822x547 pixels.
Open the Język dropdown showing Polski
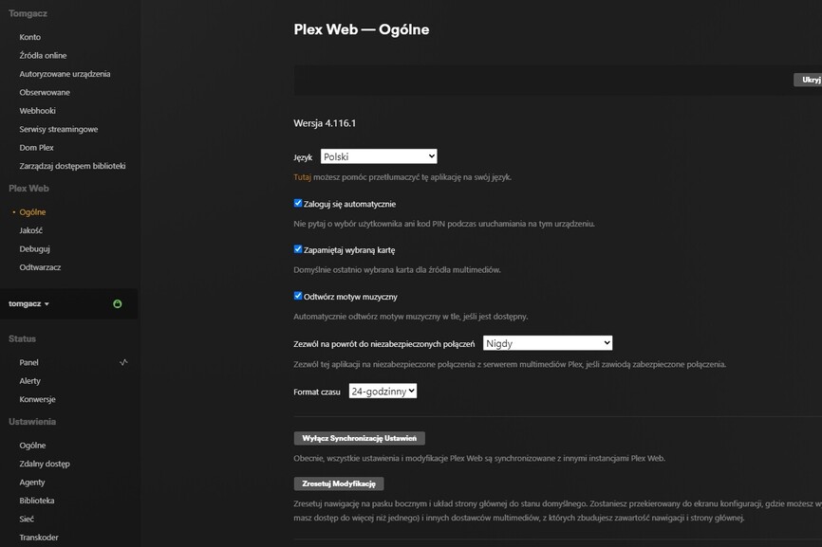click(379, 156)
